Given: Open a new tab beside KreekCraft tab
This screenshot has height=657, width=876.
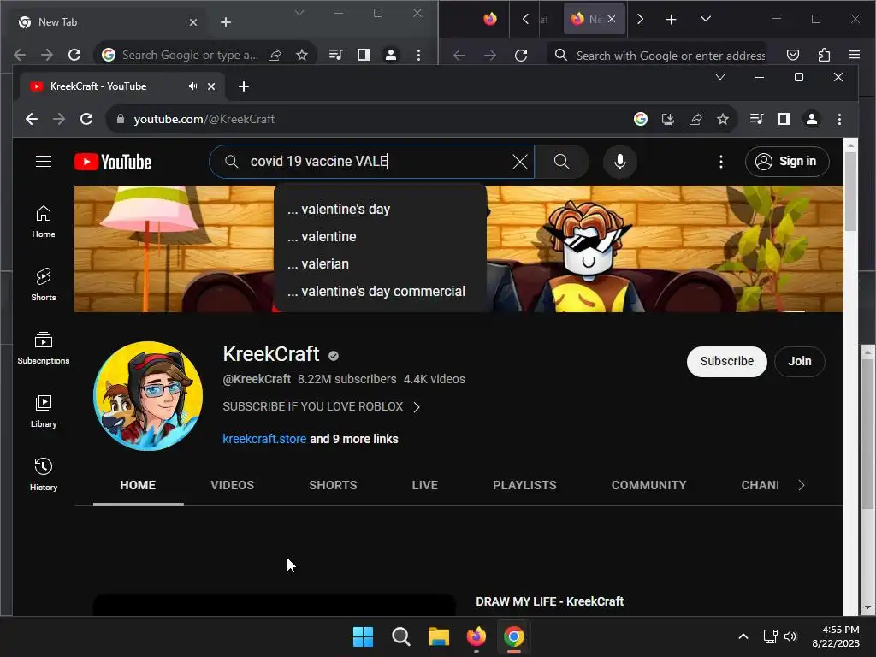Looking at the screenshot, I should pyautogui.click(x=244, y=86).
